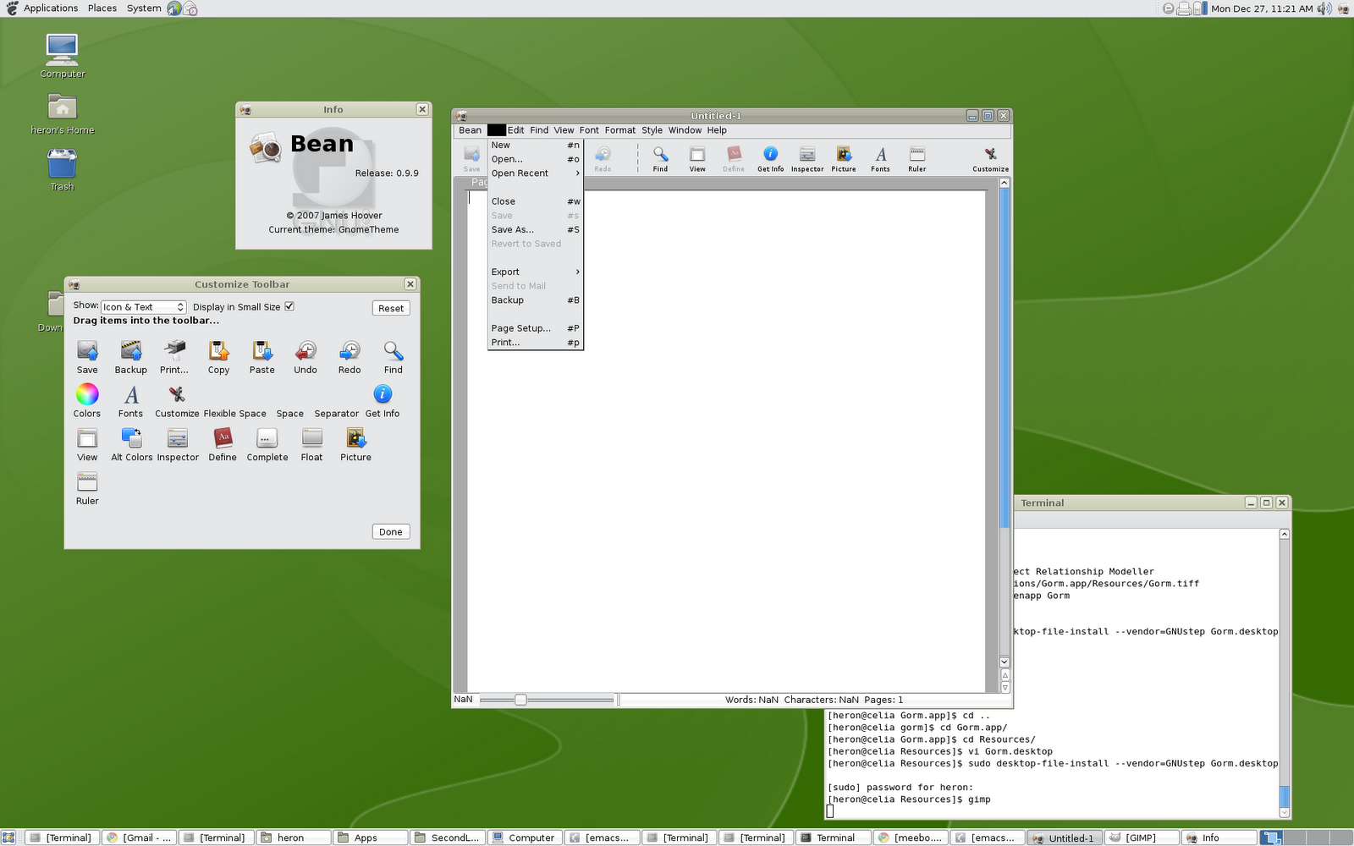Image resolution: width=1354 pixels, height=846 pixels.
Task: Choose Close from the open menu
Action: 536,201
